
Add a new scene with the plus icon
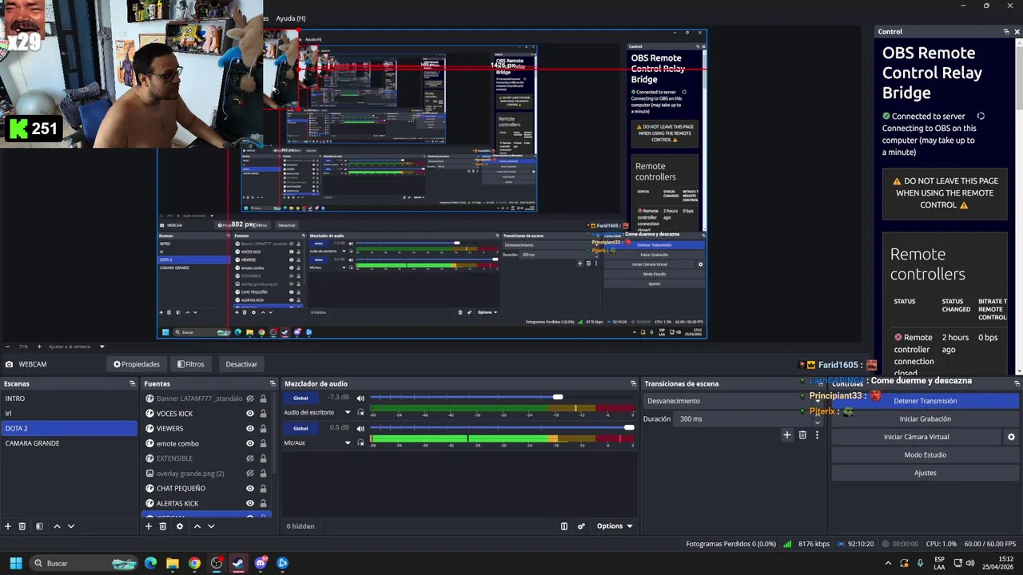click(8, 526)
